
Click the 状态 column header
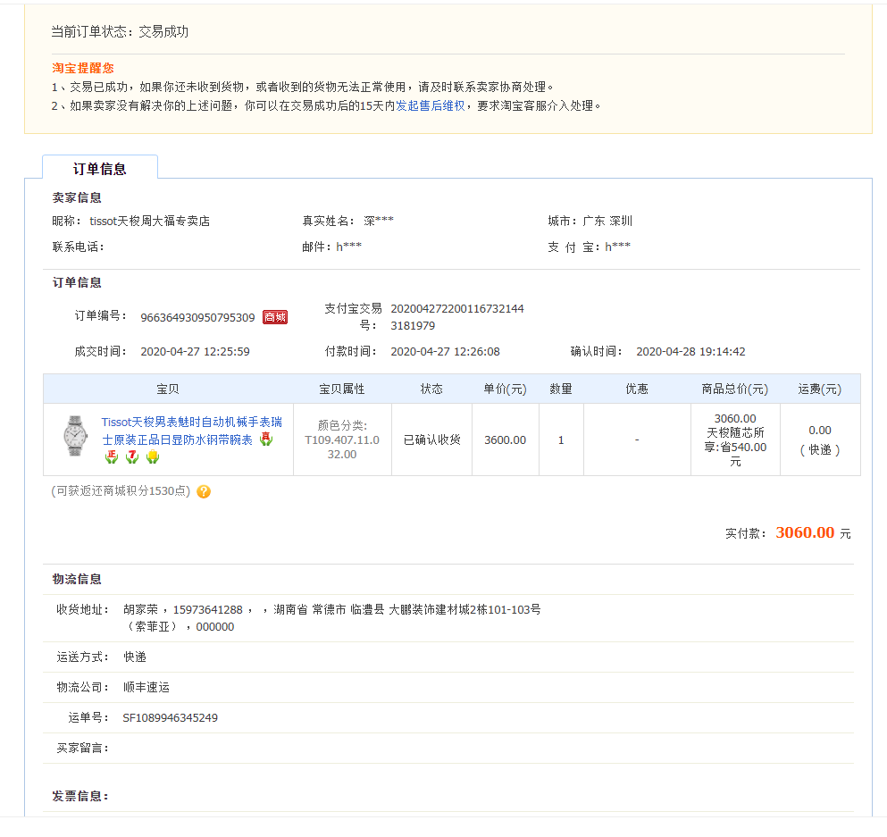(431, 389)
